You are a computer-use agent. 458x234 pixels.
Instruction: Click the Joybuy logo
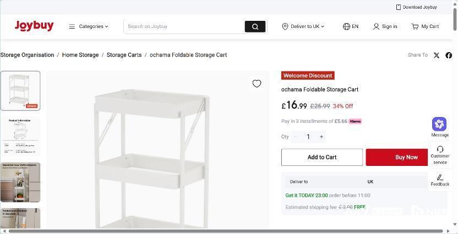click(x=34, y=26)
